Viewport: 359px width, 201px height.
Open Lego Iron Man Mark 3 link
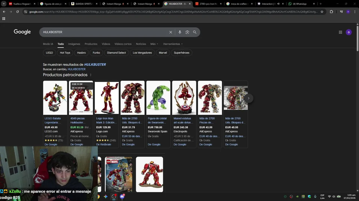[106, 120]
